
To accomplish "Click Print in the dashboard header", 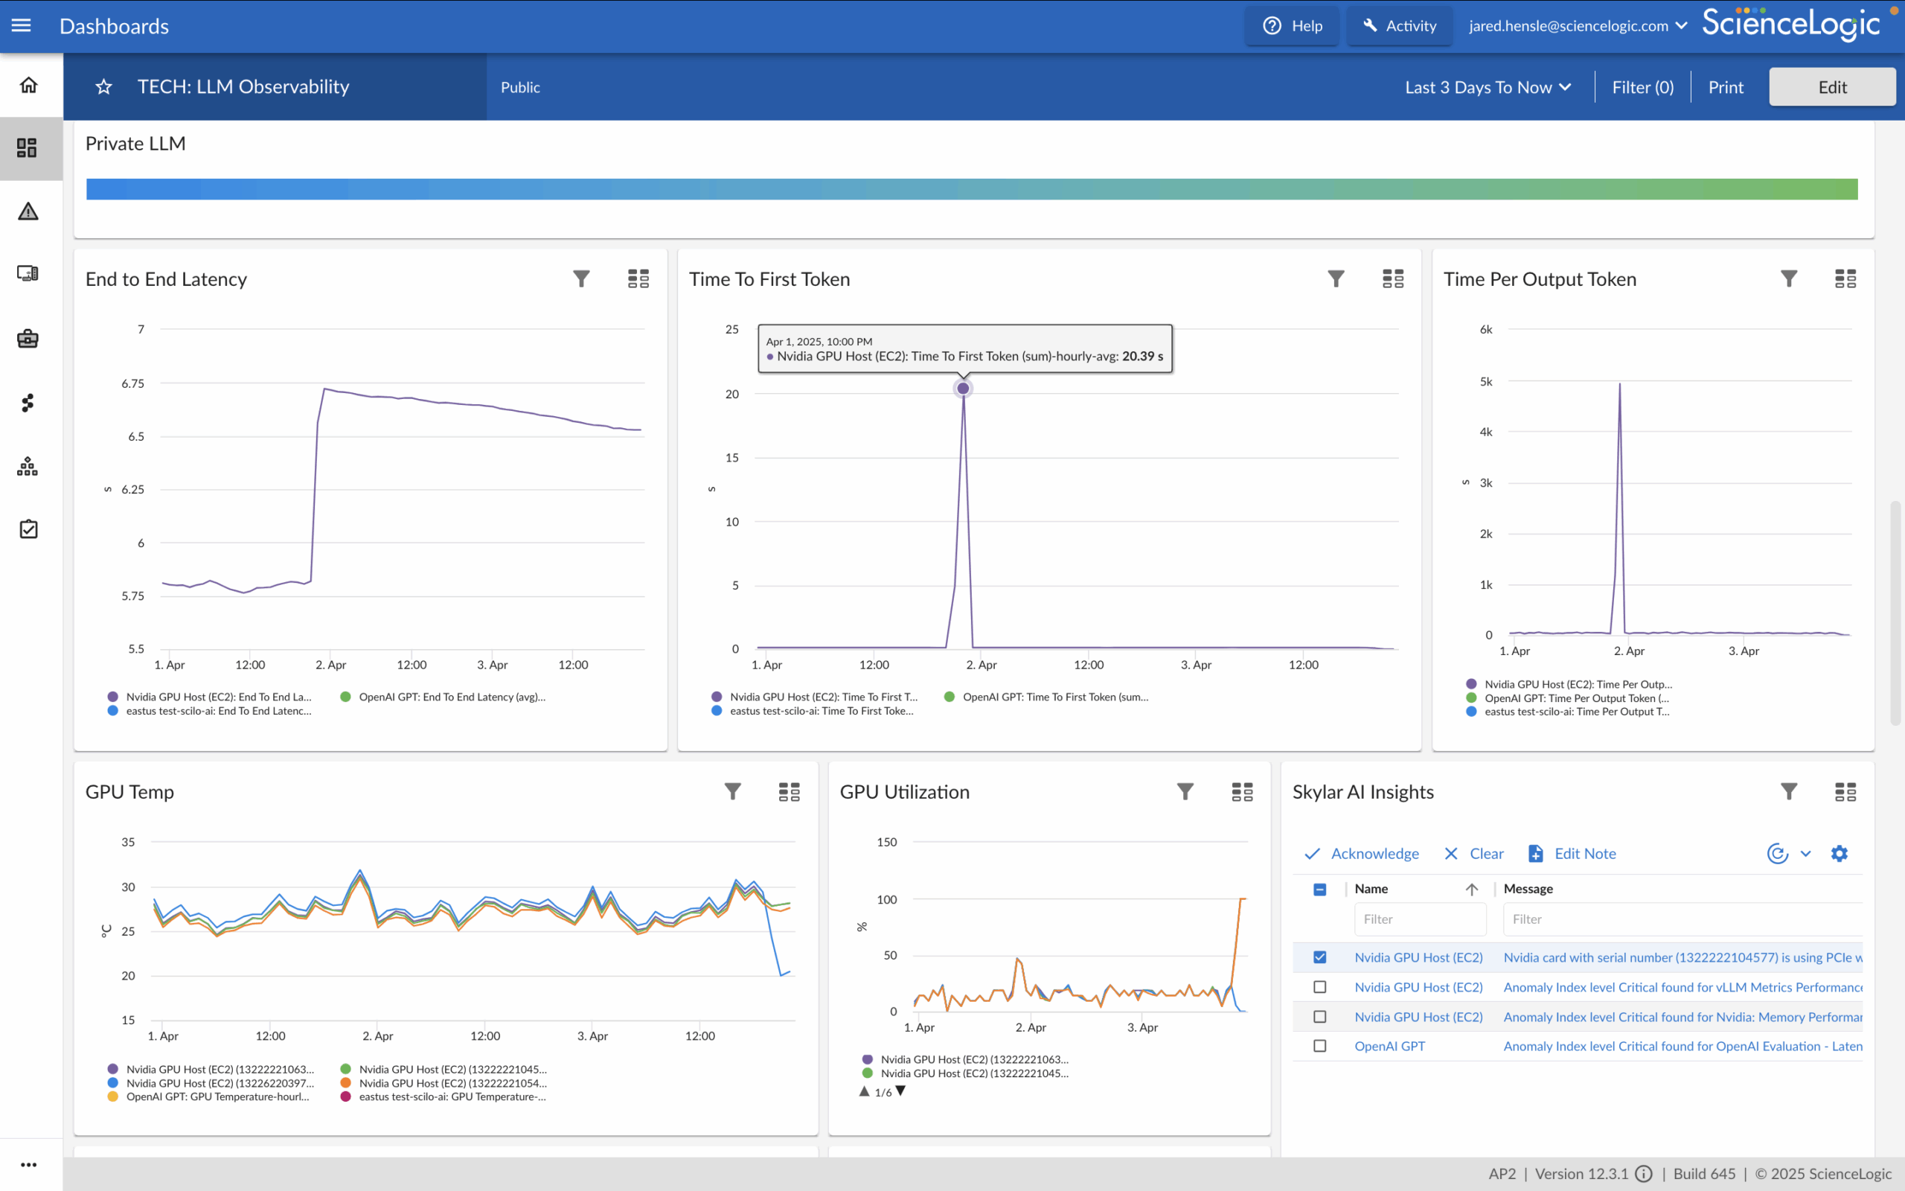I will click(1726, 87).
